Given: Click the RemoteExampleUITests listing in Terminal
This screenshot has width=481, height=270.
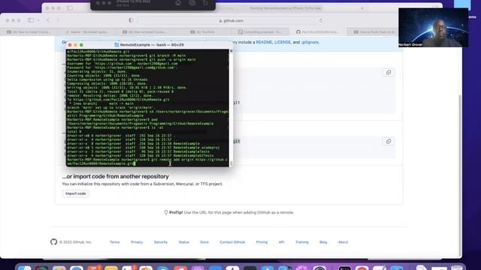Looking at the screenshot, I should (x=193, y=155).
